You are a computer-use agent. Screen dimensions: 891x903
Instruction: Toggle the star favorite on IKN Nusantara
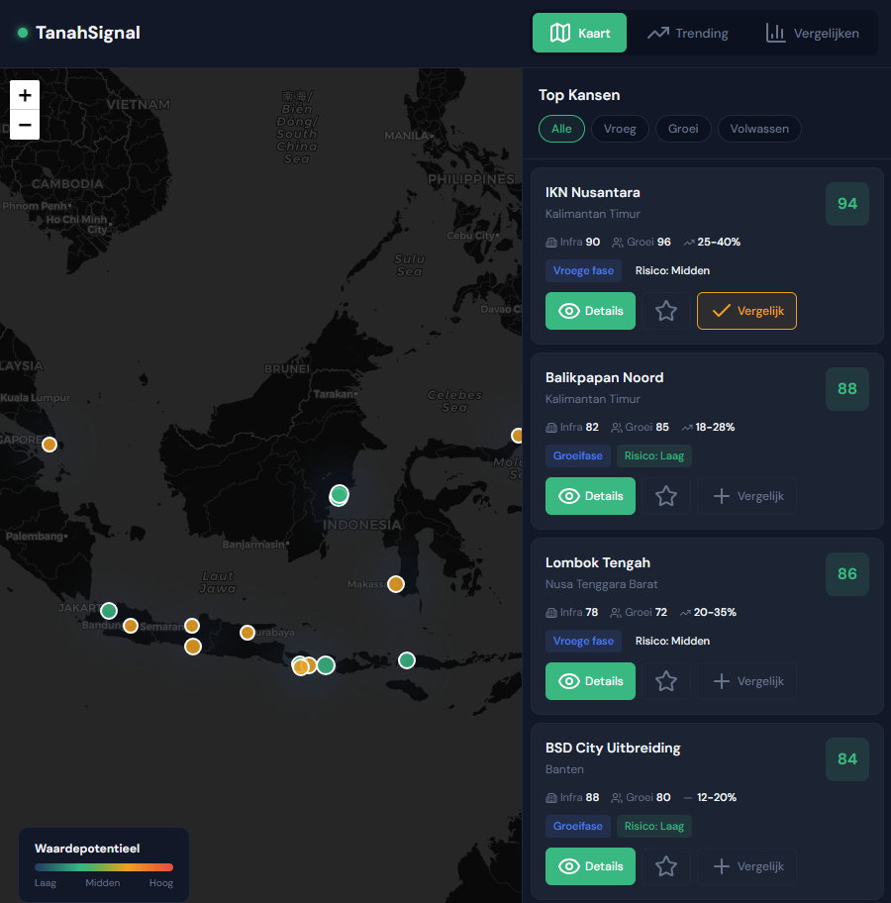(x=665, y=310)
